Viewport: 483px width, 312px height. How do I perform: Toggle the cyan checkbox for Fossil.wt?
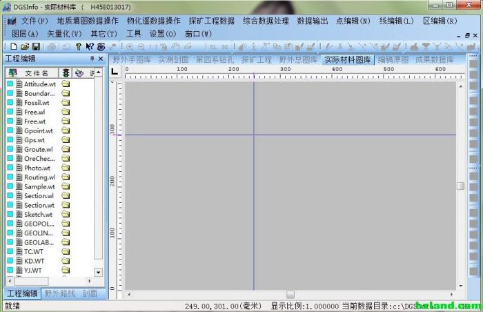(10, 102)
